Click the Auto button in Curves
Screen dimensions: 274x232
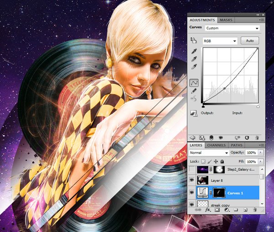click(250, 41)
